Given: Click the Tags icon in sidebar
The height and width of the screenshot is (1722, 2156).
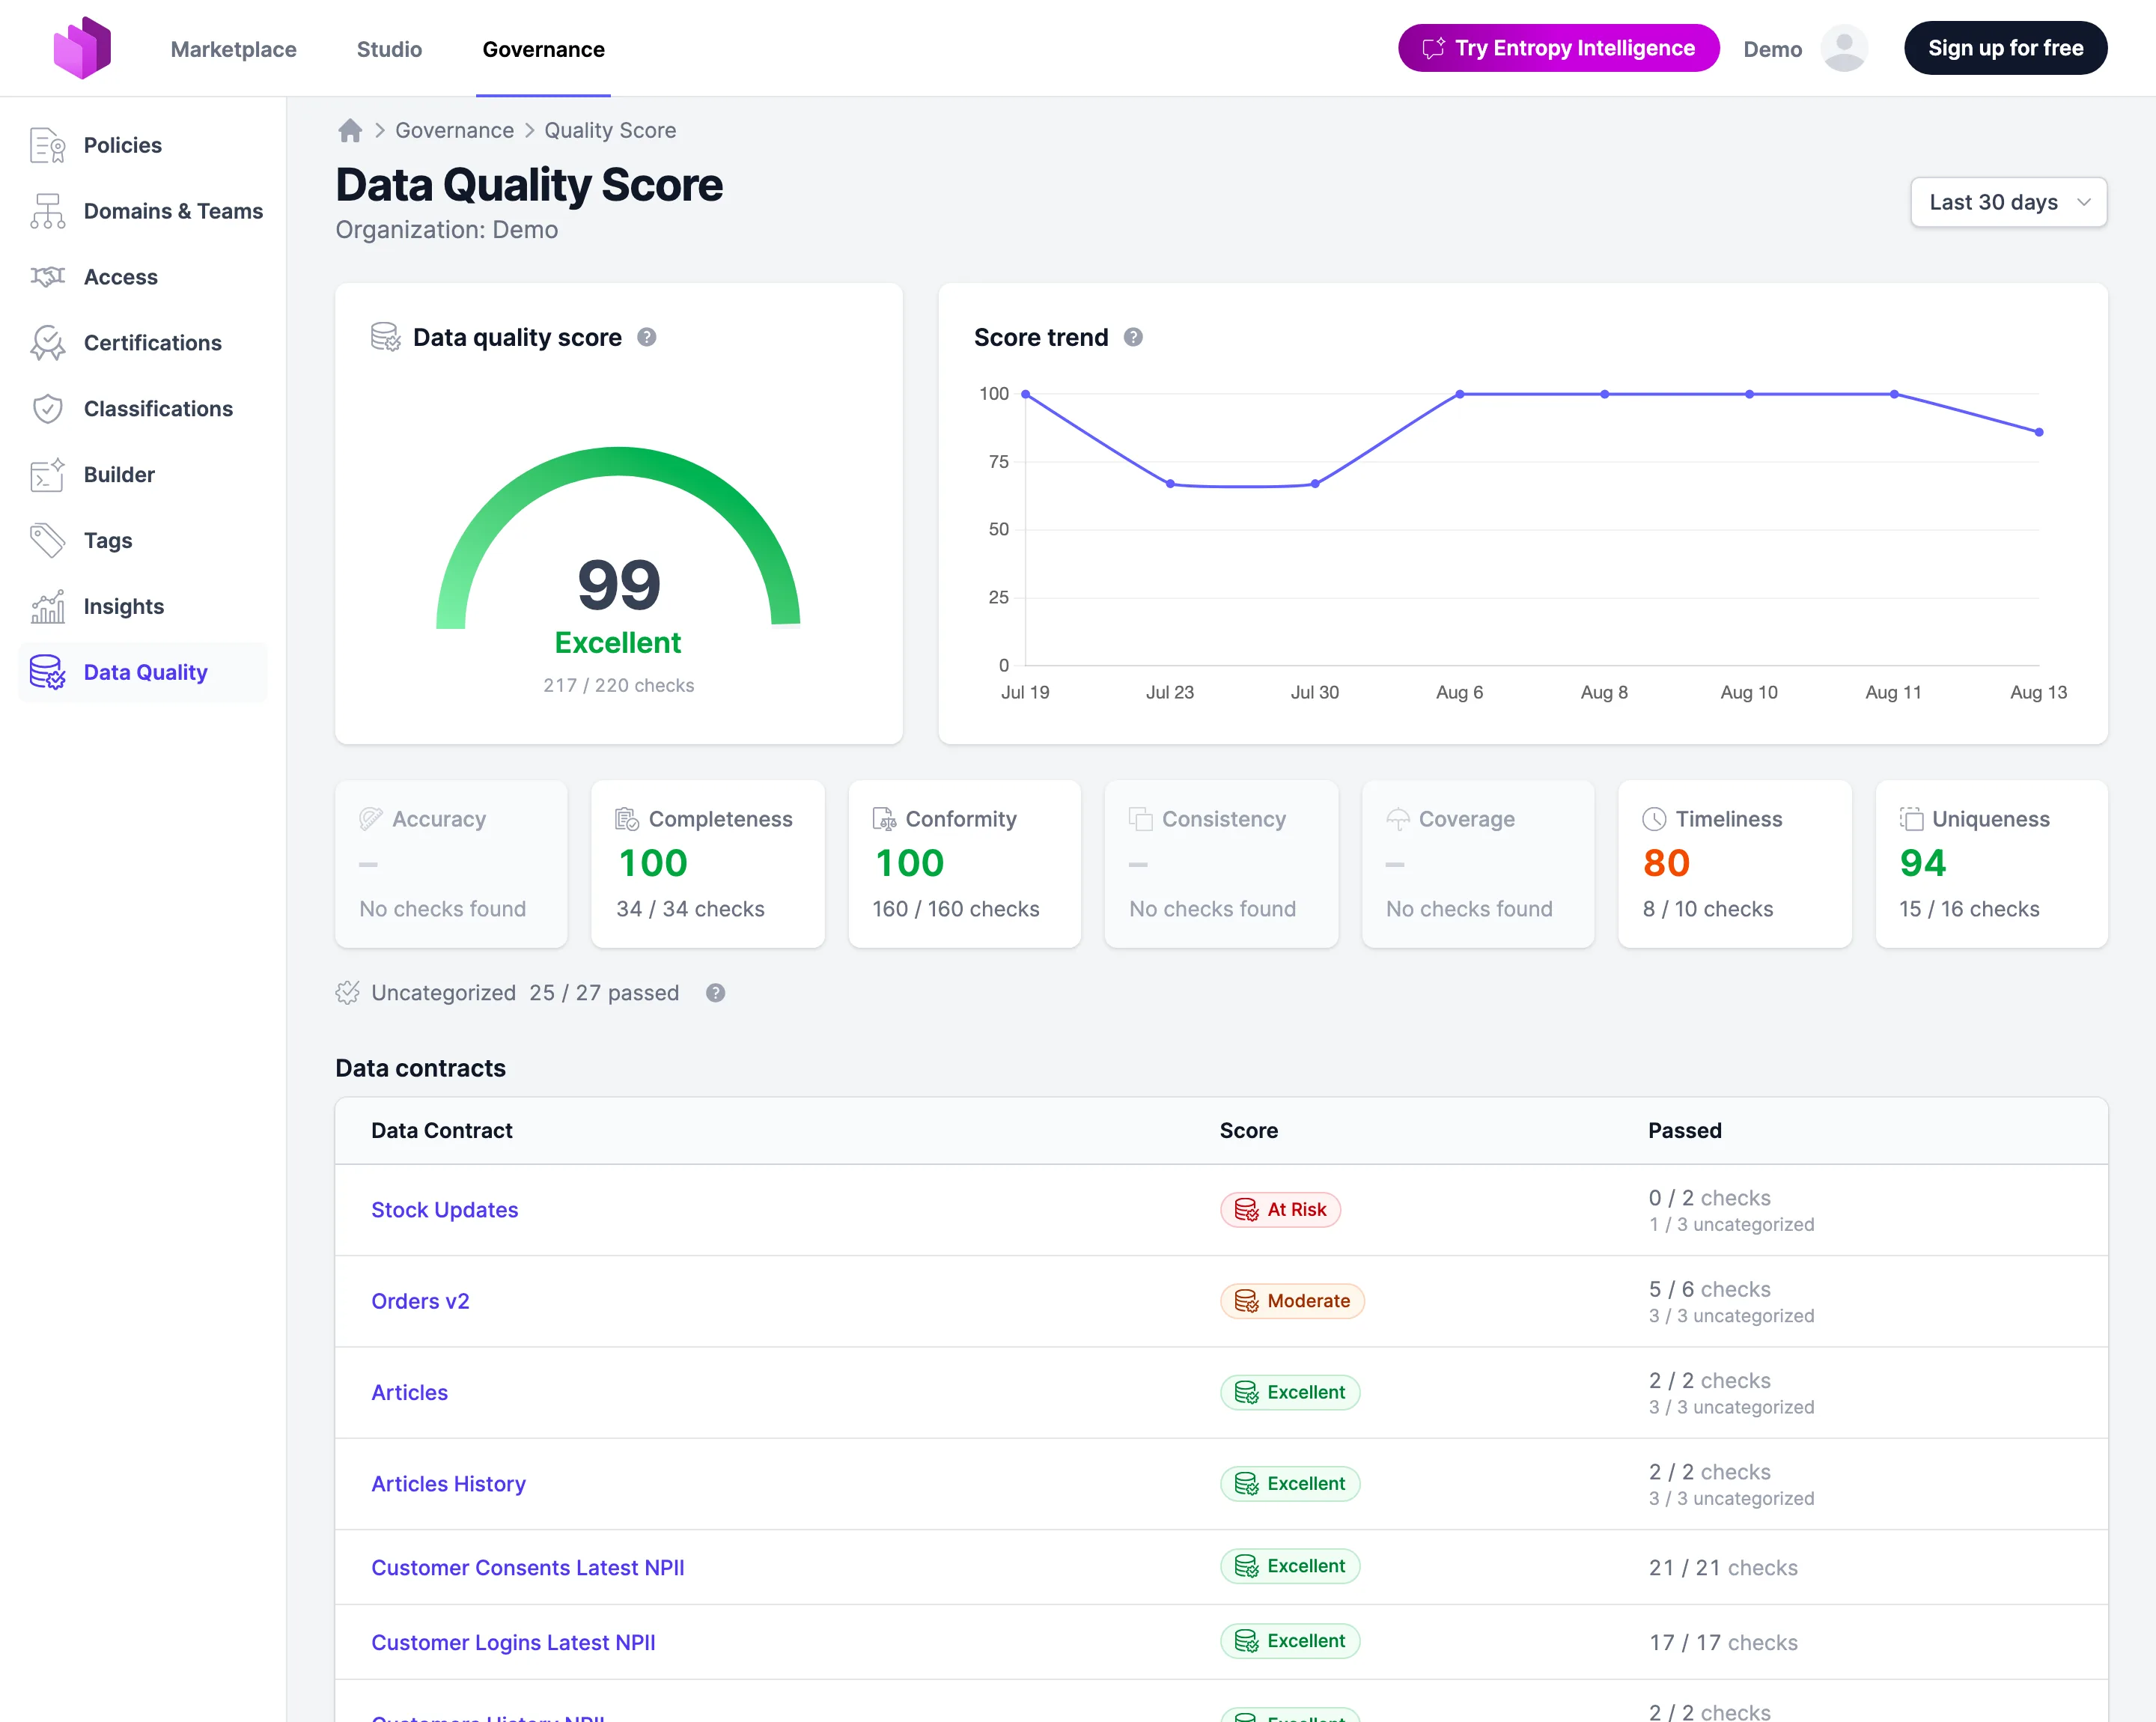Looking at the screenshot, I should (48, 541).
